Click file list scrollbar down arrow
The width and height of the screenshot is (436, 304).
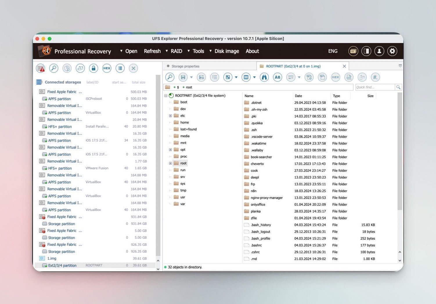[x=400, y=260]
